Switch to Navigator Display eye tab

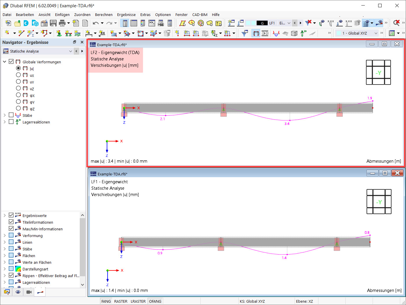click(18, 292)
